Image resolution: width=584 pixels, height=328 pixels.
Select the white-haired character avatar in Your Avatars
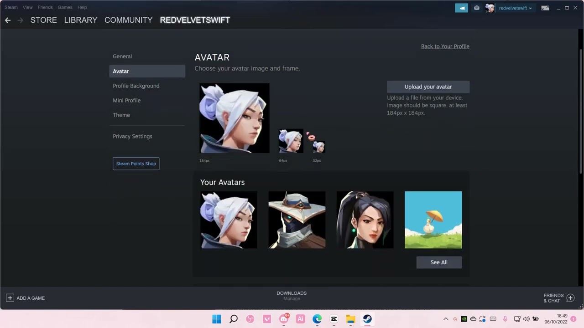click(229, 220)
